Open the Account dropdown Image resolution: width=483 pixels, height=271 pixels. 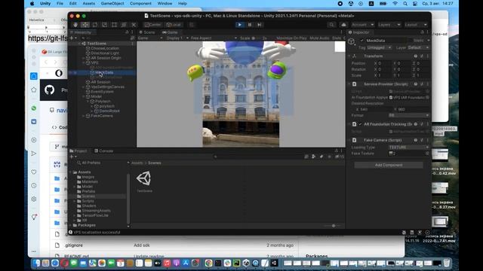click(362, 25)
